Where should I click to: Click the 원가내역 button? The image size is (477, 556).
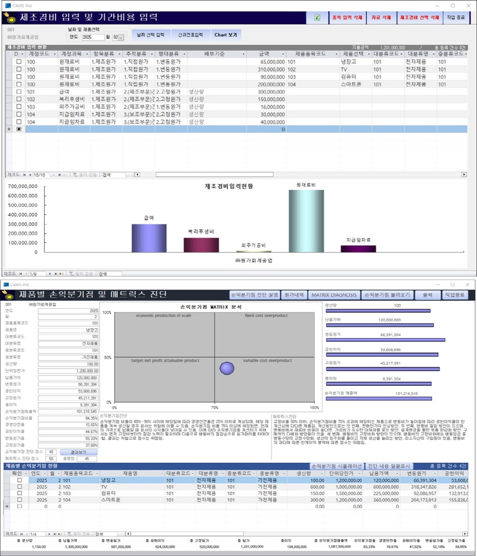295,295
